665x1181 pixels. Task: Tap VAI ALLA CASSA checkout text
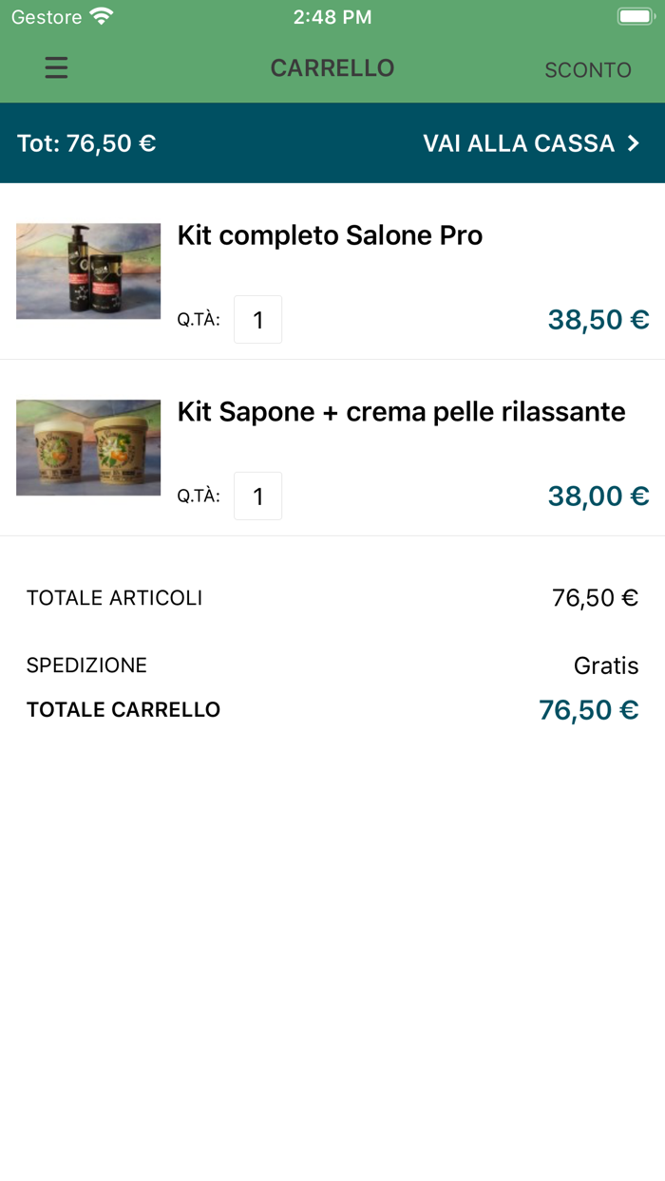pos(519,143)
